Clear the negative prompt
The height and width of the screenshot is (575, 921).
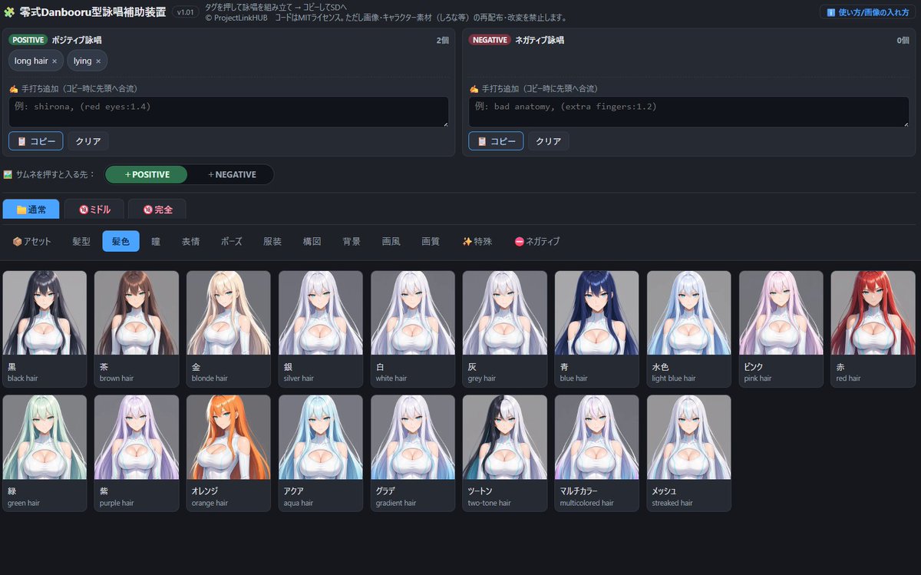(549, 141)
